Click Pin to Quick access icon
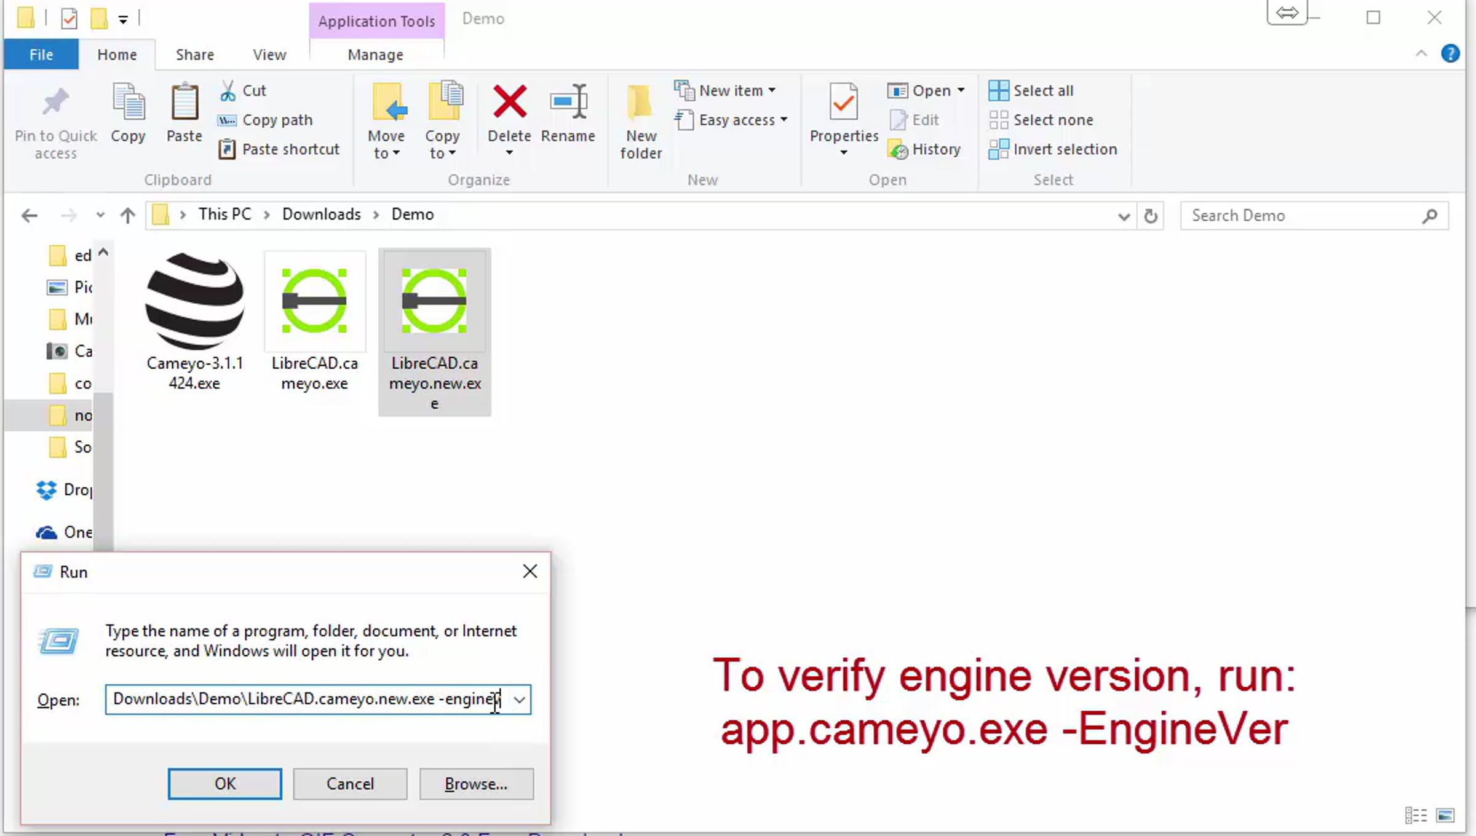 point(55,103)
